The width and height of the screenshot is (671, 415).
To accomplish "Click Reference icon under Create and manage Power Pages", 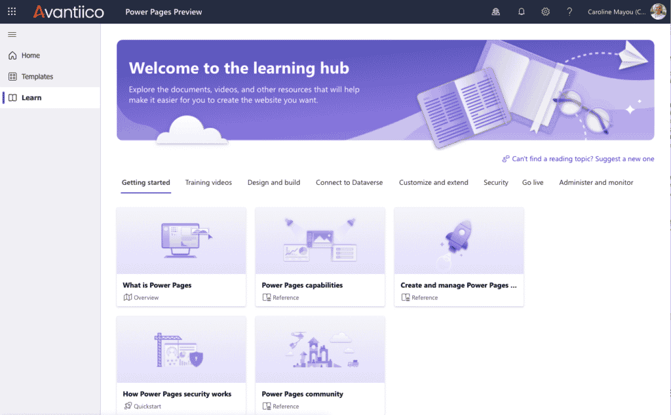I will [405, 297].
